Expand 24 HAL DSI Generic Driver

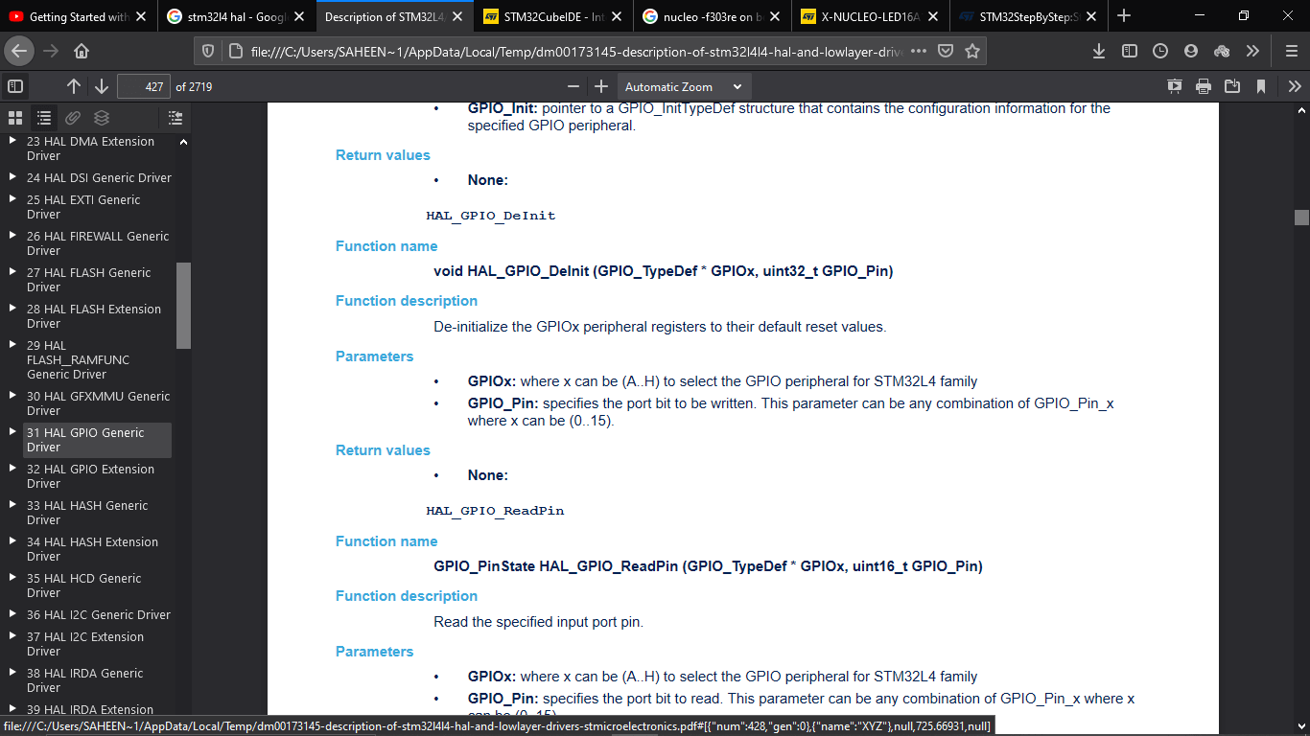pyautogui.click(x=12, y=177)
